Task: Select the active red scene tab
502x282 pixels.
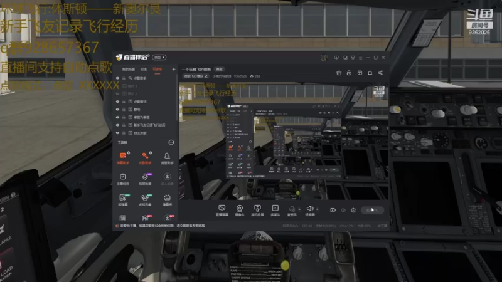Action: point(158,69)
